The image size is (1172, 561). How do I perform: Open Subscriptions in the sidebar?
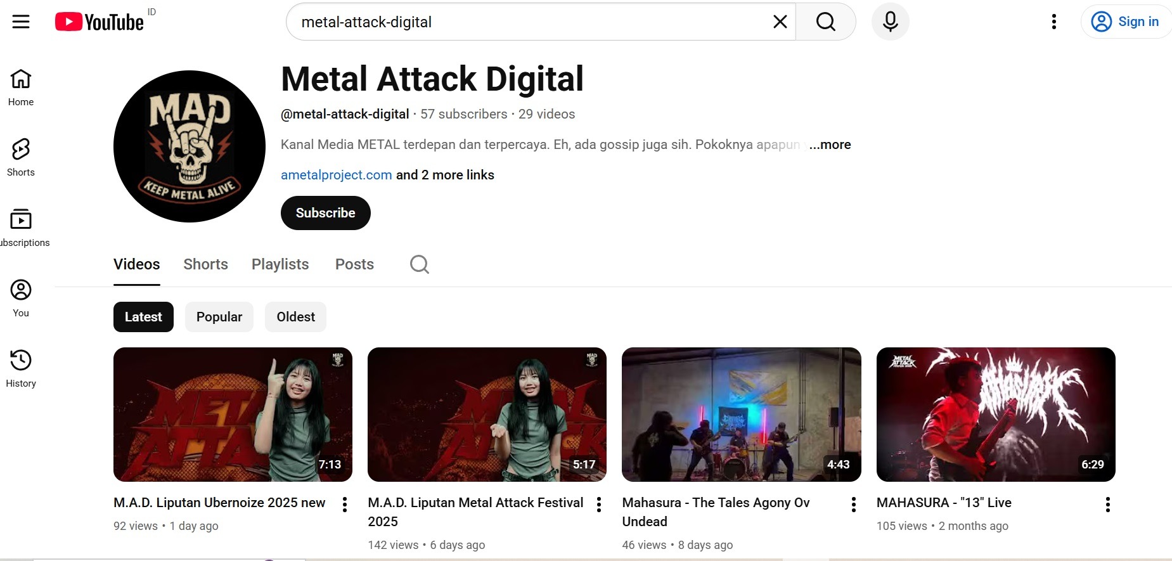point(23,228)
